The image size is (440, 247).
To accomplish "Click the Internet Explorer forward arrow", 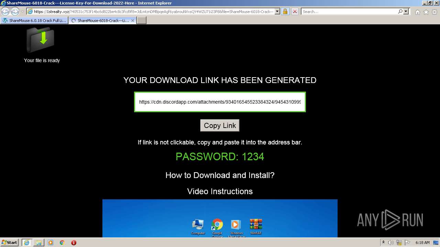I will pyautogui.click(x=15, y=11).
